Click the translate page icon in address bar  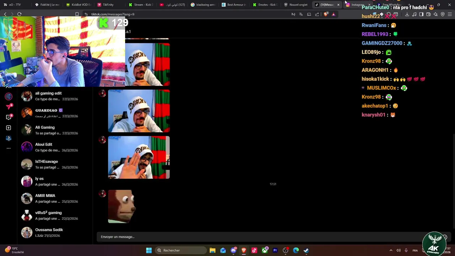click(301, 14)
